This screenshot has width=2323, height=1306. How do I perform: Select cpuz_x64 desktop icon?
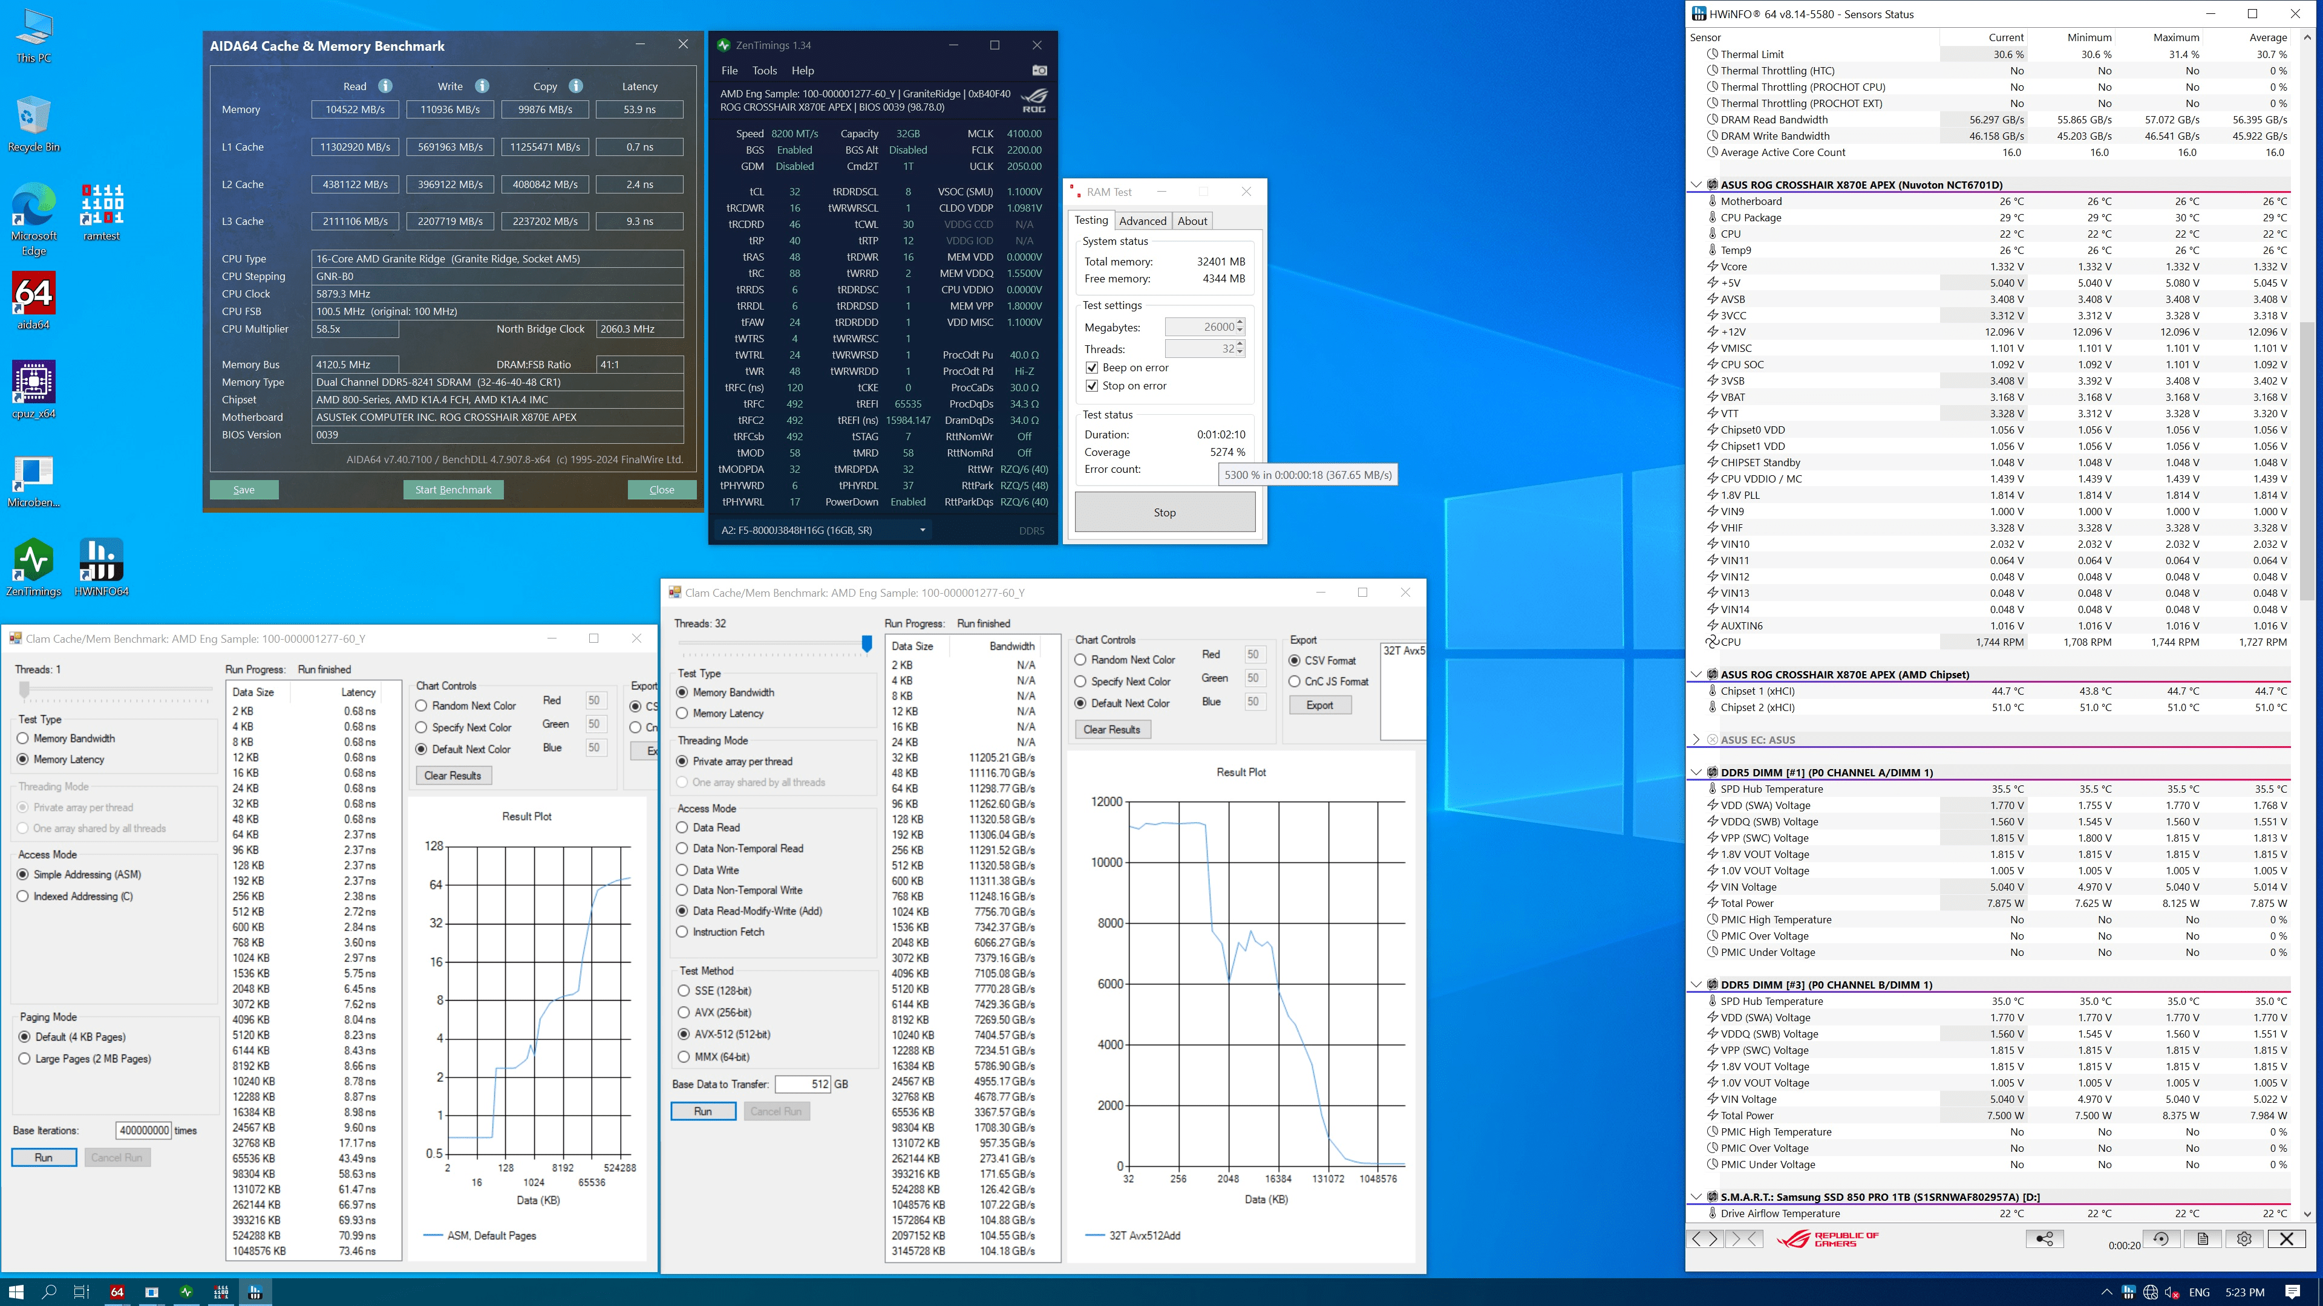click(33, 390)
